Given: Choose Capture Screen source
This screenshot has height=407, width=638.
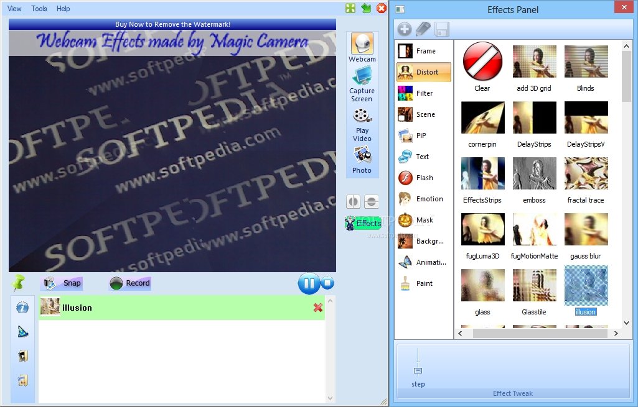Looking at the screenshot, I should coord(362,85).
